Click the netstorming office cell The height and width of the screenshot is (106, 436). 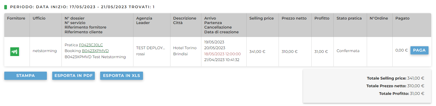coord(45,51)
